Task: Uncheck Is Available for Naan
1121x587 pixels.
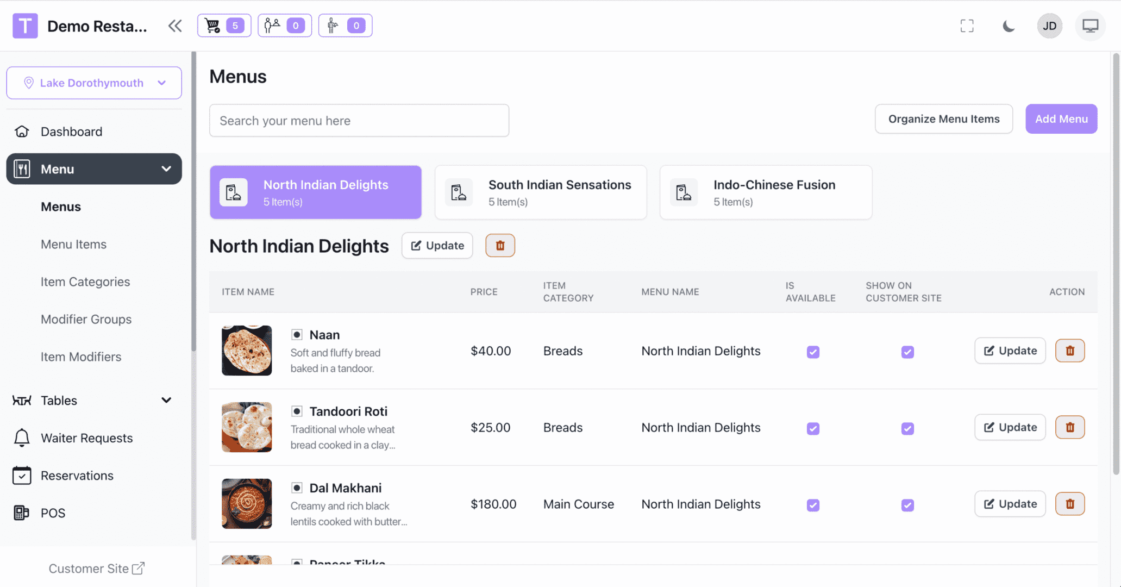Action: [813, 352]
